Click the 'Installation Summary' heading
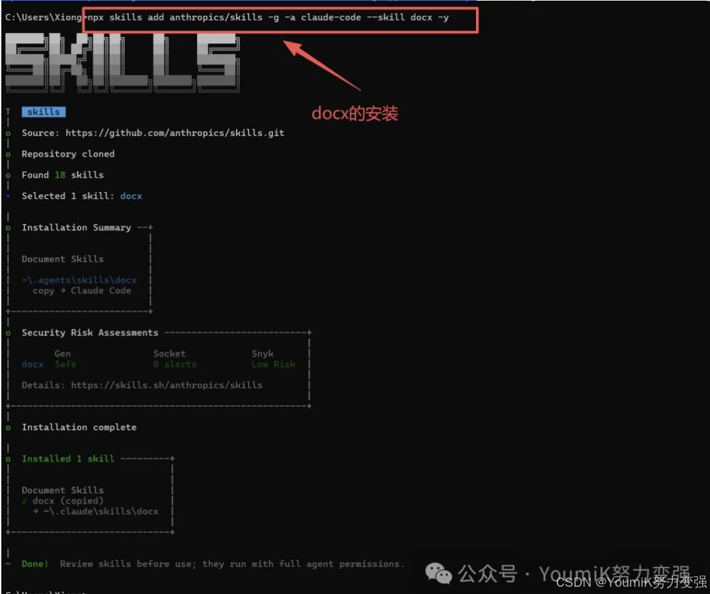Viewport: 710px width, 594px height. coord(76,228)
